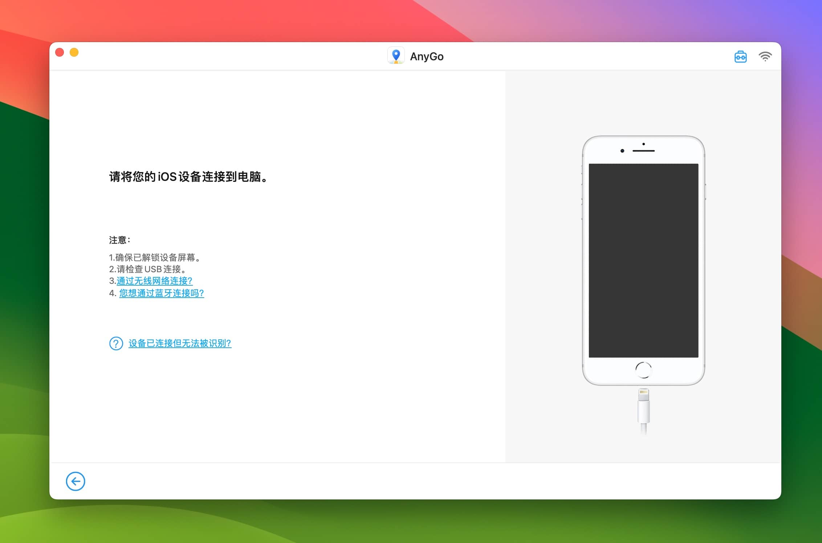Click the heading 请将您的 iOS 设备连接到电脑
This screenshot has height=543, width=822.
[x=188, y=177]
